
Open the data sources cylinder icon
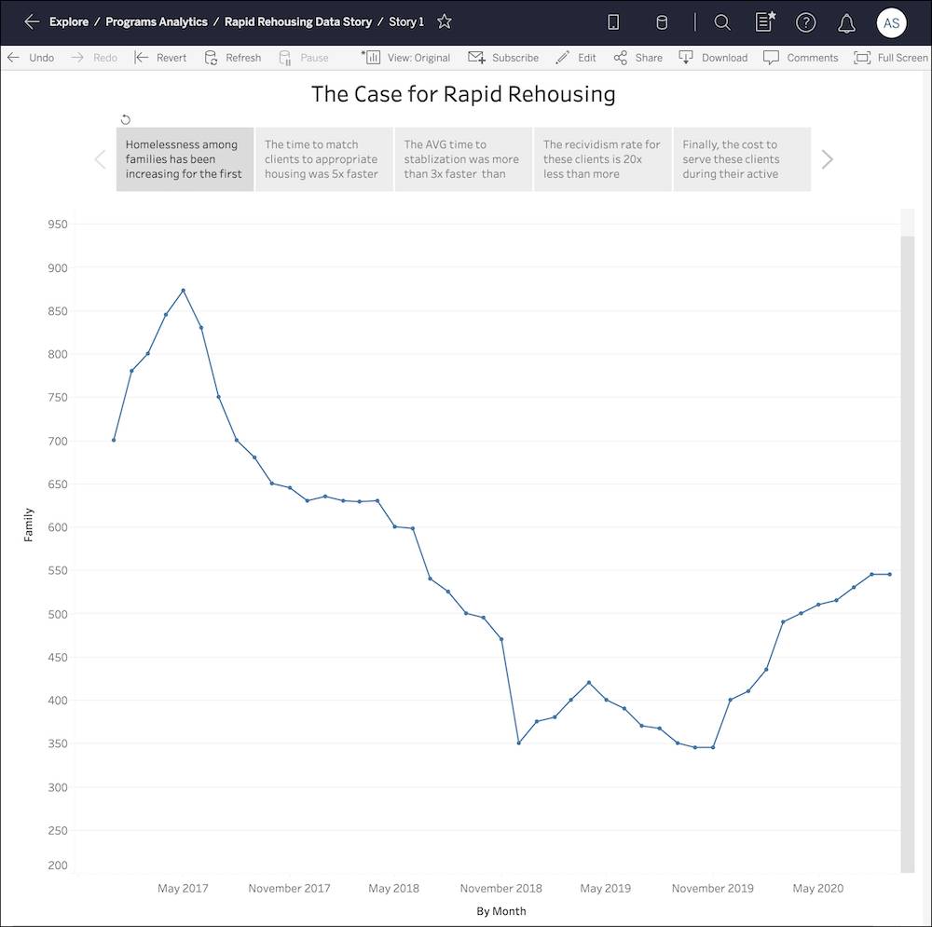click(x=661, y=22)
